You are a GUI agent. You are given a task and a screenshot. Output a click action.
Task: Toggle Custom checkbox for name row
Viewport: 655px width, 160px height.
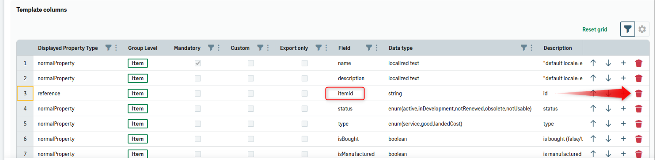pyautogui.click(x=251, y=63)
